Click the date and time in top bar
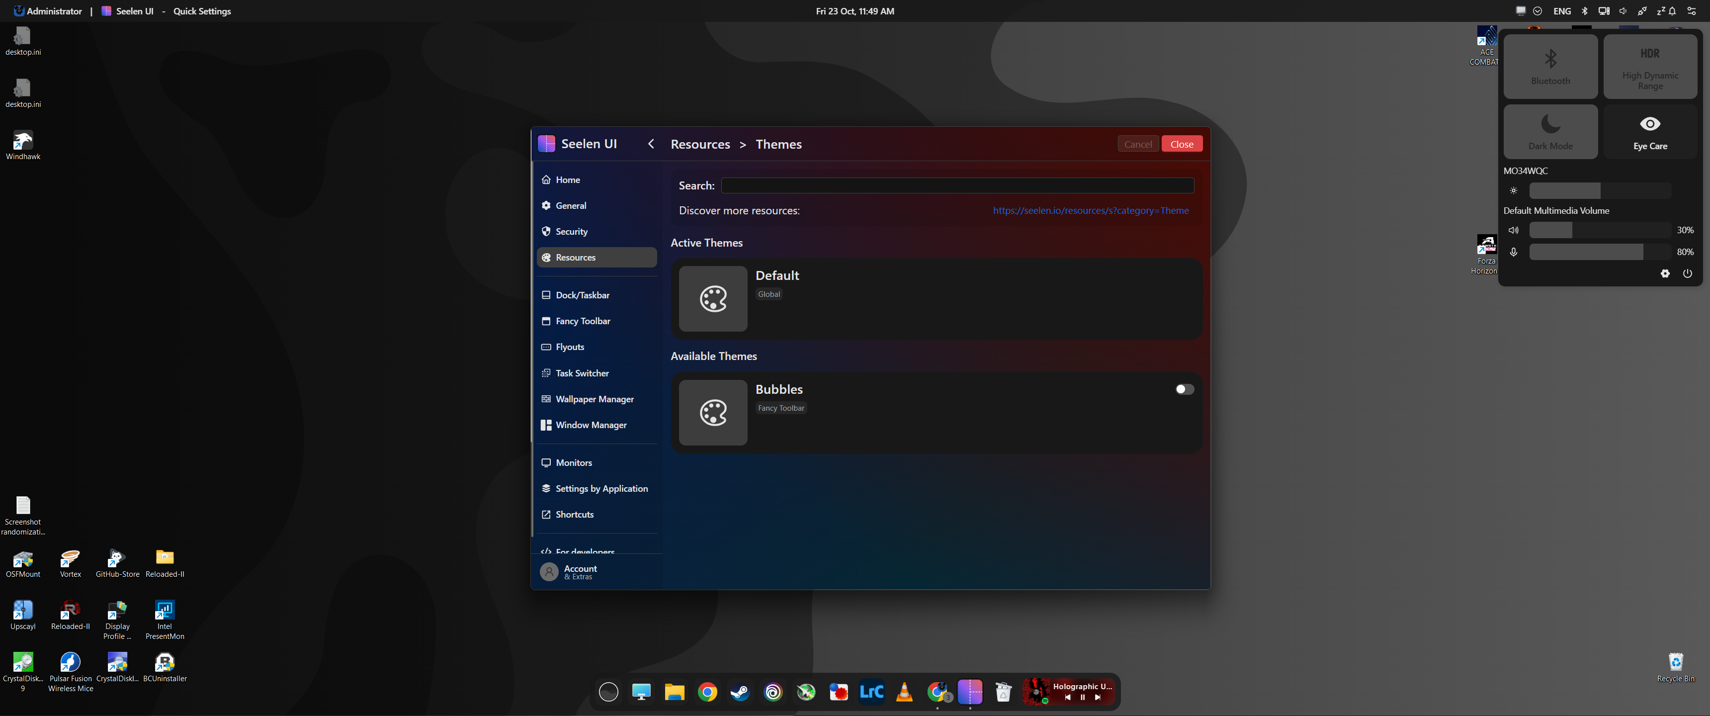Image resolution: width=1710 pixels, height=716 pixels. click(855, 10)
